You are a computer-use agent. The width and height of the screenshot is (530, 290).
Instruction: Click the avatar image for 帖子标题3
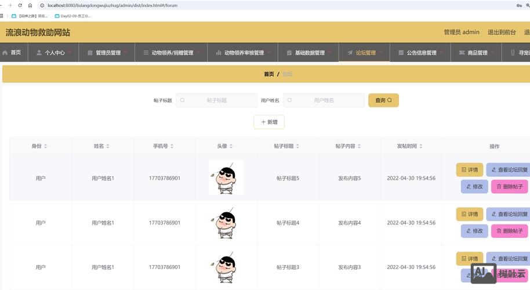(x=226, y=267)
